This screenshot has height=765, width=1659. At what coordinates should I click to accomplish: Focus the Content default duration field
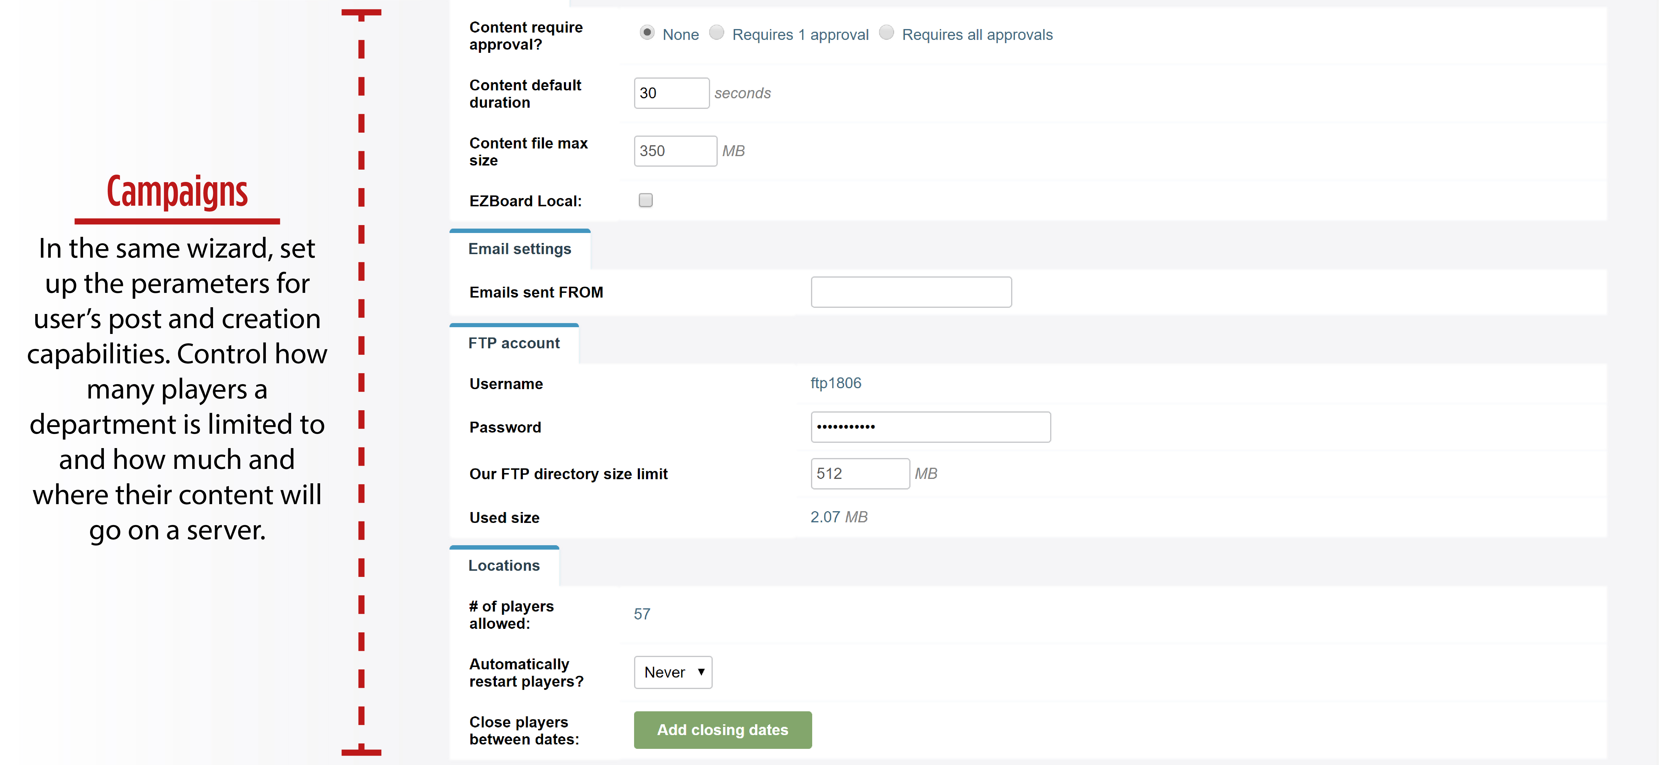tap(671, 93)
